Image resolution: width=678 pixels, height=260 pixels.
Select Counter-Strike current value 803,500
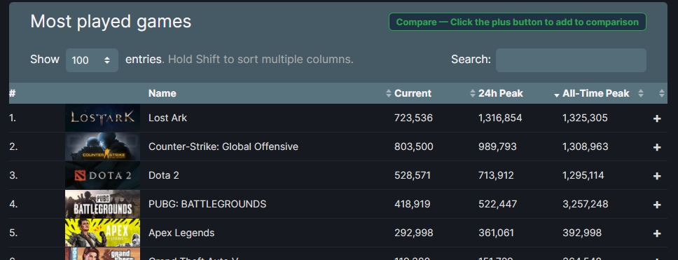413,146
